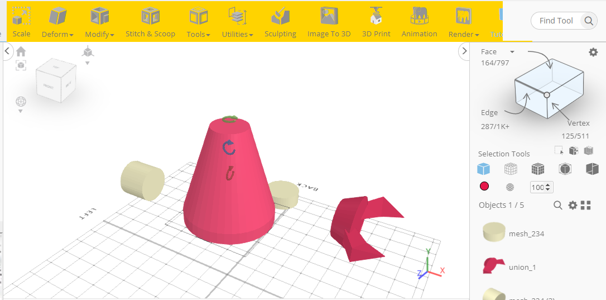Open the perspective view cube icon
Screen dimensions: 606x300
pos(88,51)
